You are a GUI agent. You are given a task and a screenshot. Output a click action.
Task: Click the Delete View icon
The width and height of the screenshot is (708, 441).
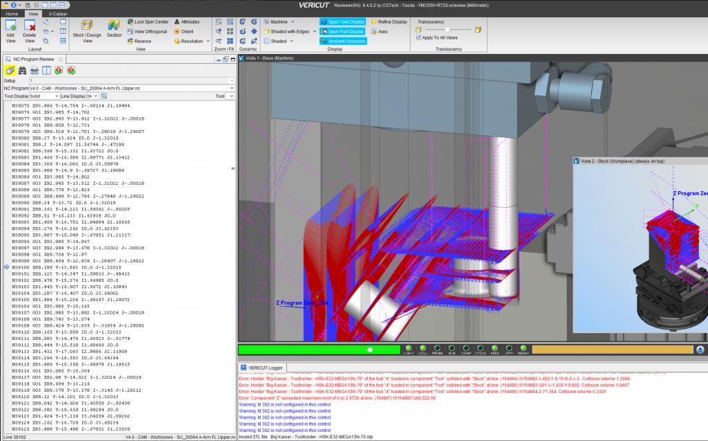tap(30, 26)
